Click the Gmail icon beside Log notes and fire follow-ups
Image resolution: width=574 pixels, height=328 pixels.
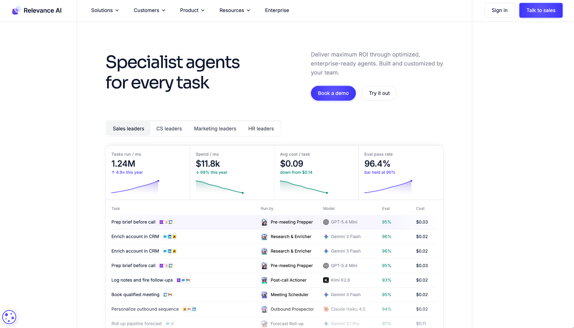(x=188, y=280)
